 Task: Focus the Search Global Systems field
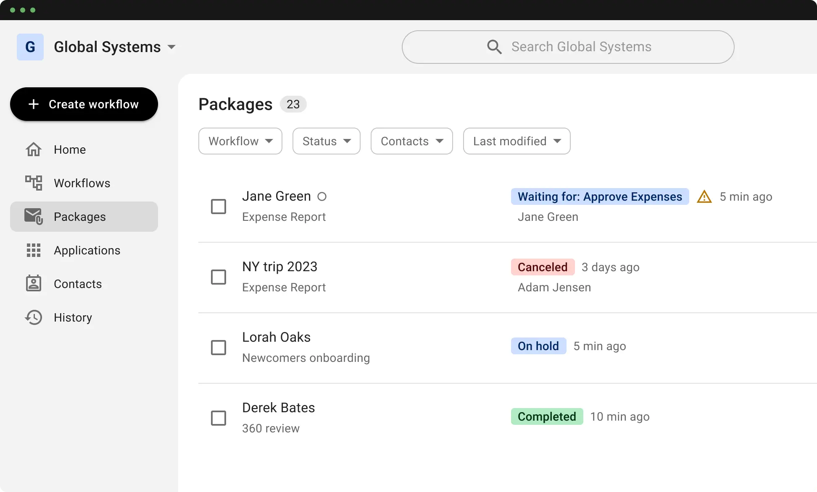coord(581,47)
